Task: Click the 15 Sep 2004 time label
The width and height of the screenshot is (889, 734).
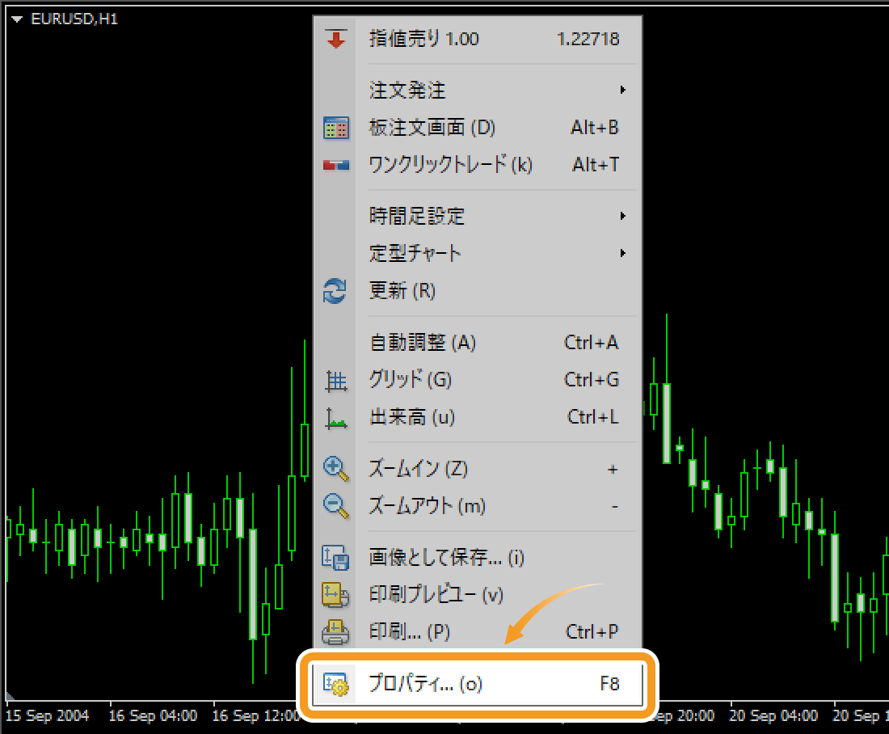Action: pos(47,716)
